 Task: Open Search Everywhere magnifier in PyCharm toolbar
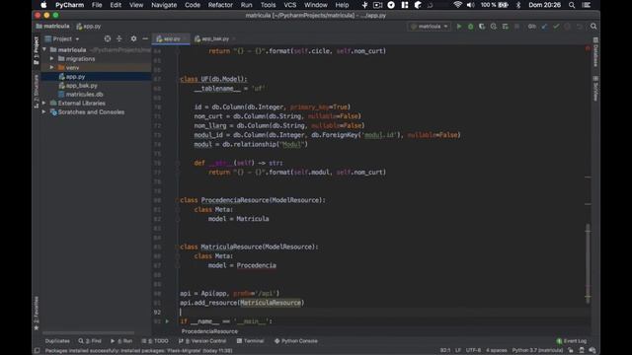[x=593, y=27]
